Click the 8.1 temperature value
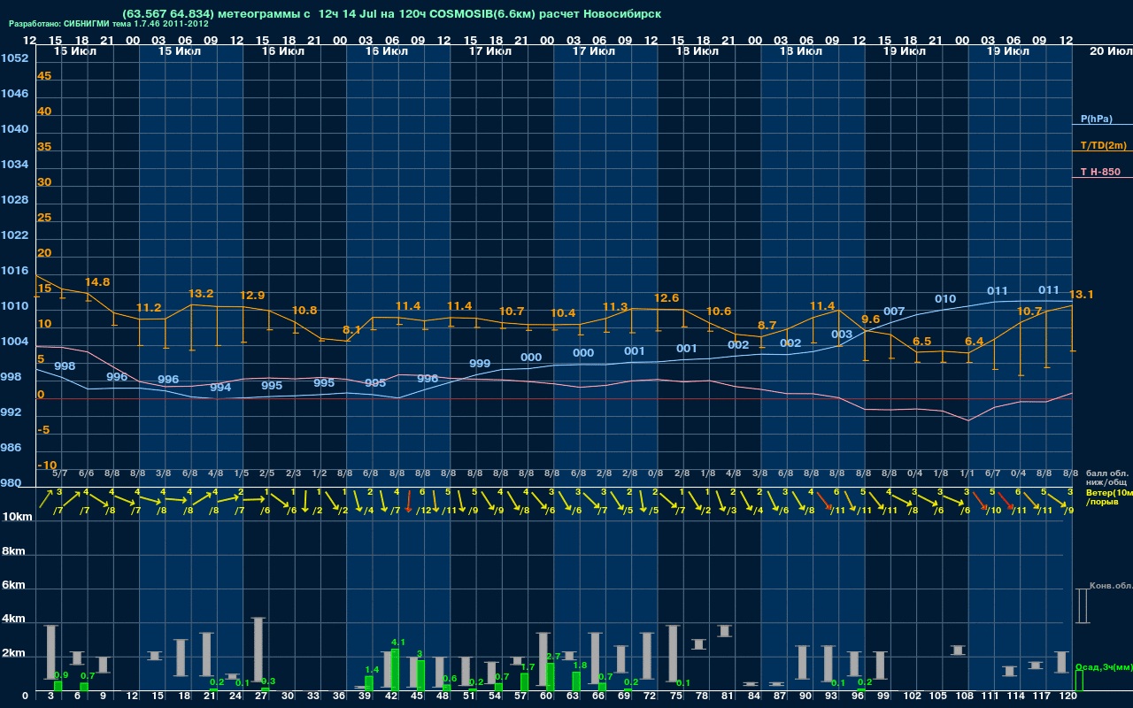Screen dimensions: 1133x708 pyautogui.click(x=351, y=330)
